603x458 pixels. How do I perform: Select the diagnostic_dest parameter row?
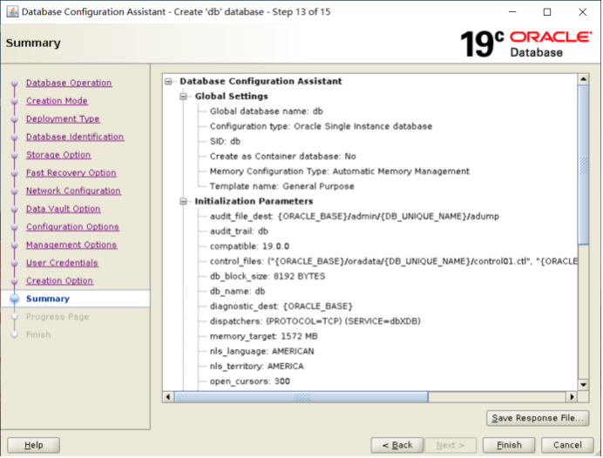(x=281, y=306)
